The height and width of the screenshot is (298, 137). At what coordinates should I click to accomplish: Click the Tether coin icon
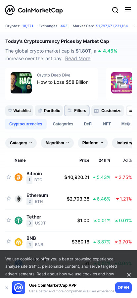(19, 221)
